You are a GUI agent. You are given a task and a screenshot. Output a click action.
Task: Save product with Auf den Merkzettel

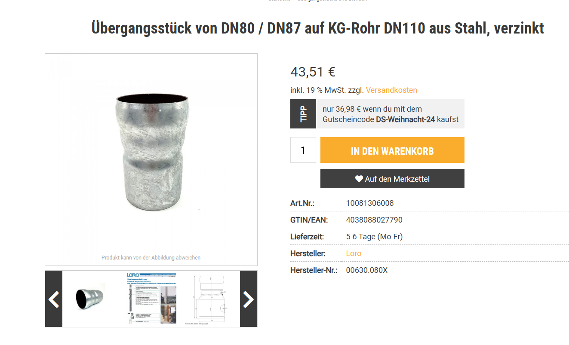[392, 179]
